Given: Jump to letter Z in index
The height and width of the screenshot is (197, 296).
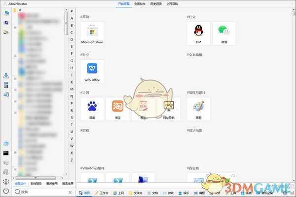Looking at the screenshot, I should (72, 160).
